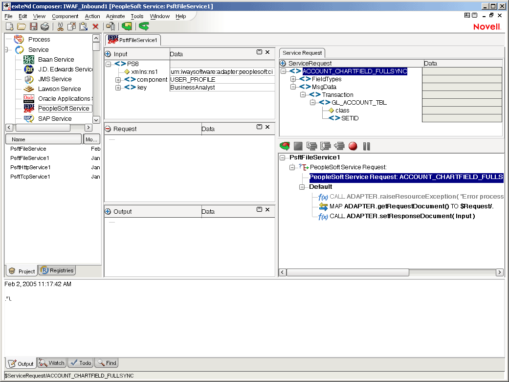
Task: Click the Print toolbar icon
Action: (x=45, y=26)
